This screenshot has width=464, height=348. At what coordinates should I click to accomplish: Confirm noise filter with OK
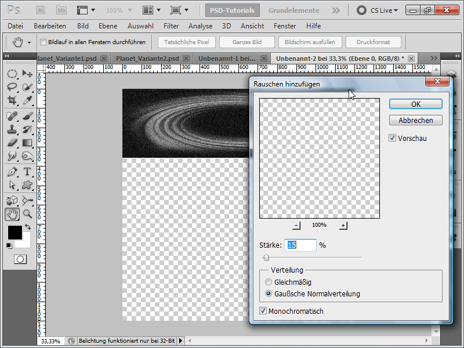[416, 104]
